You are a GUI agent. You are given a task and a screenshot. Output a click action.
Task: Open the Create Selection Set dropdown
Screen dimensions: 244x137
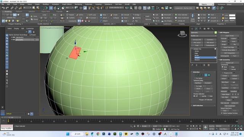(116, 8)
